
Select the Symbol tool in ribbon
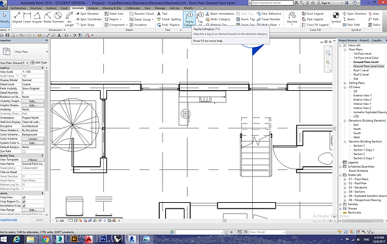(x=336, y=18)
